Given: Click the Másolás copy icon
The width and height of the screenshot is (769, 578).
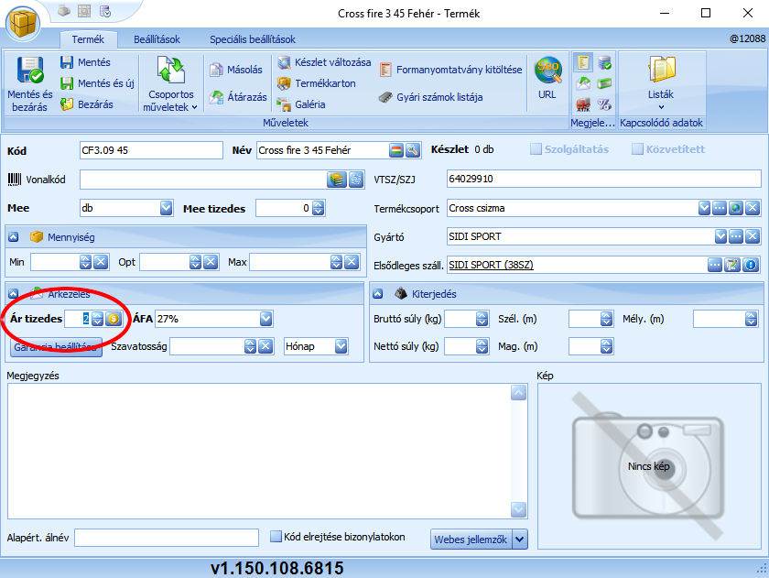Looking at the screenshot, I should pyautogui.click(x=216, y=70).
